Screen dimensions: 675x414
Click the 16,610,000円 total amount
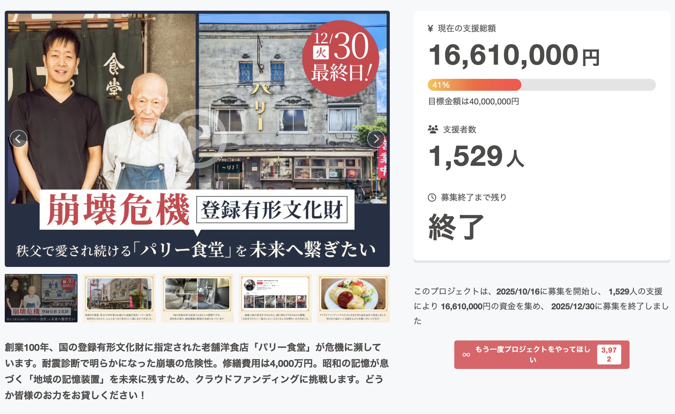pos(514,55)
